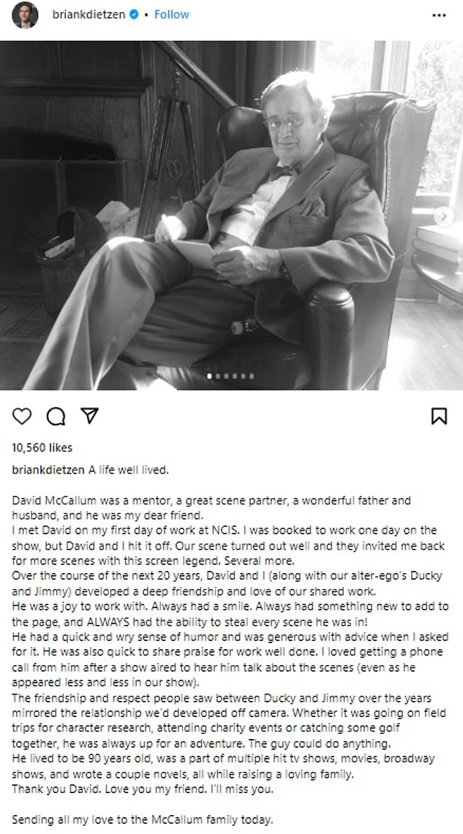Click briankdietzen's profile picture avatar
Viewport: 463px width, 834px height.
pyautogui.click(x=25, y=15)
